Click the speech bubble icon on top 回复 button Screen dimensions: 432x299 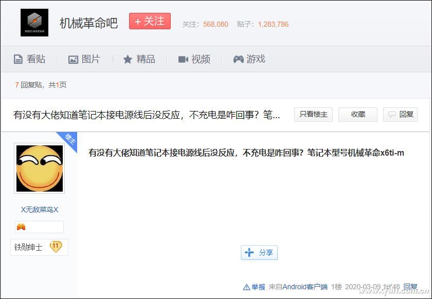392,114
